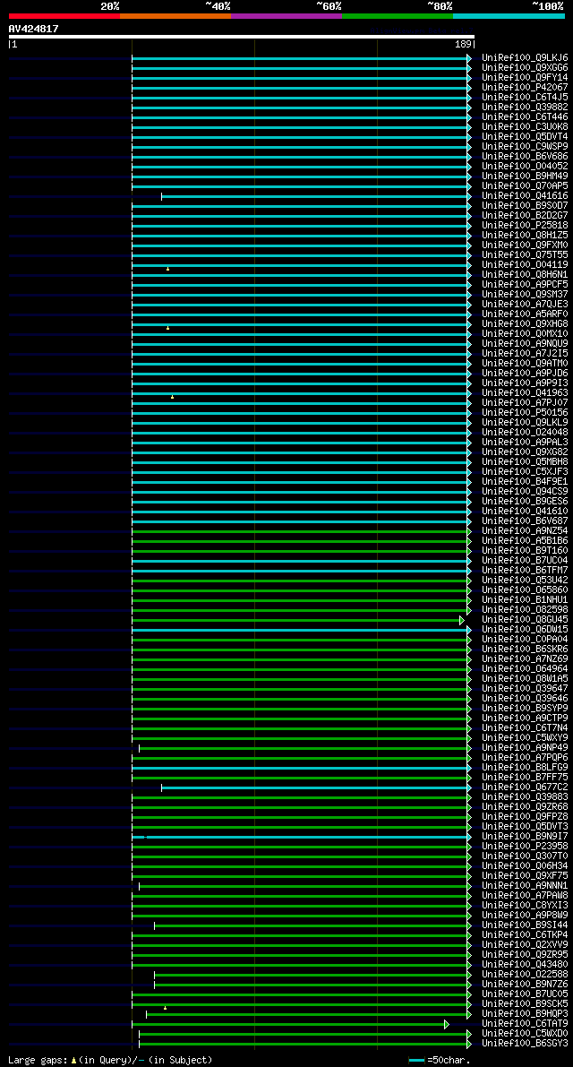
Task: Click hit label UniRef100_B9SI44
Action: pos(525,925)
